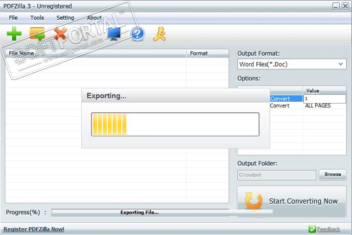Viewport: 352px width, 235px height.
Task: Click the orange arrow convert icon
Action: [254, 201]
